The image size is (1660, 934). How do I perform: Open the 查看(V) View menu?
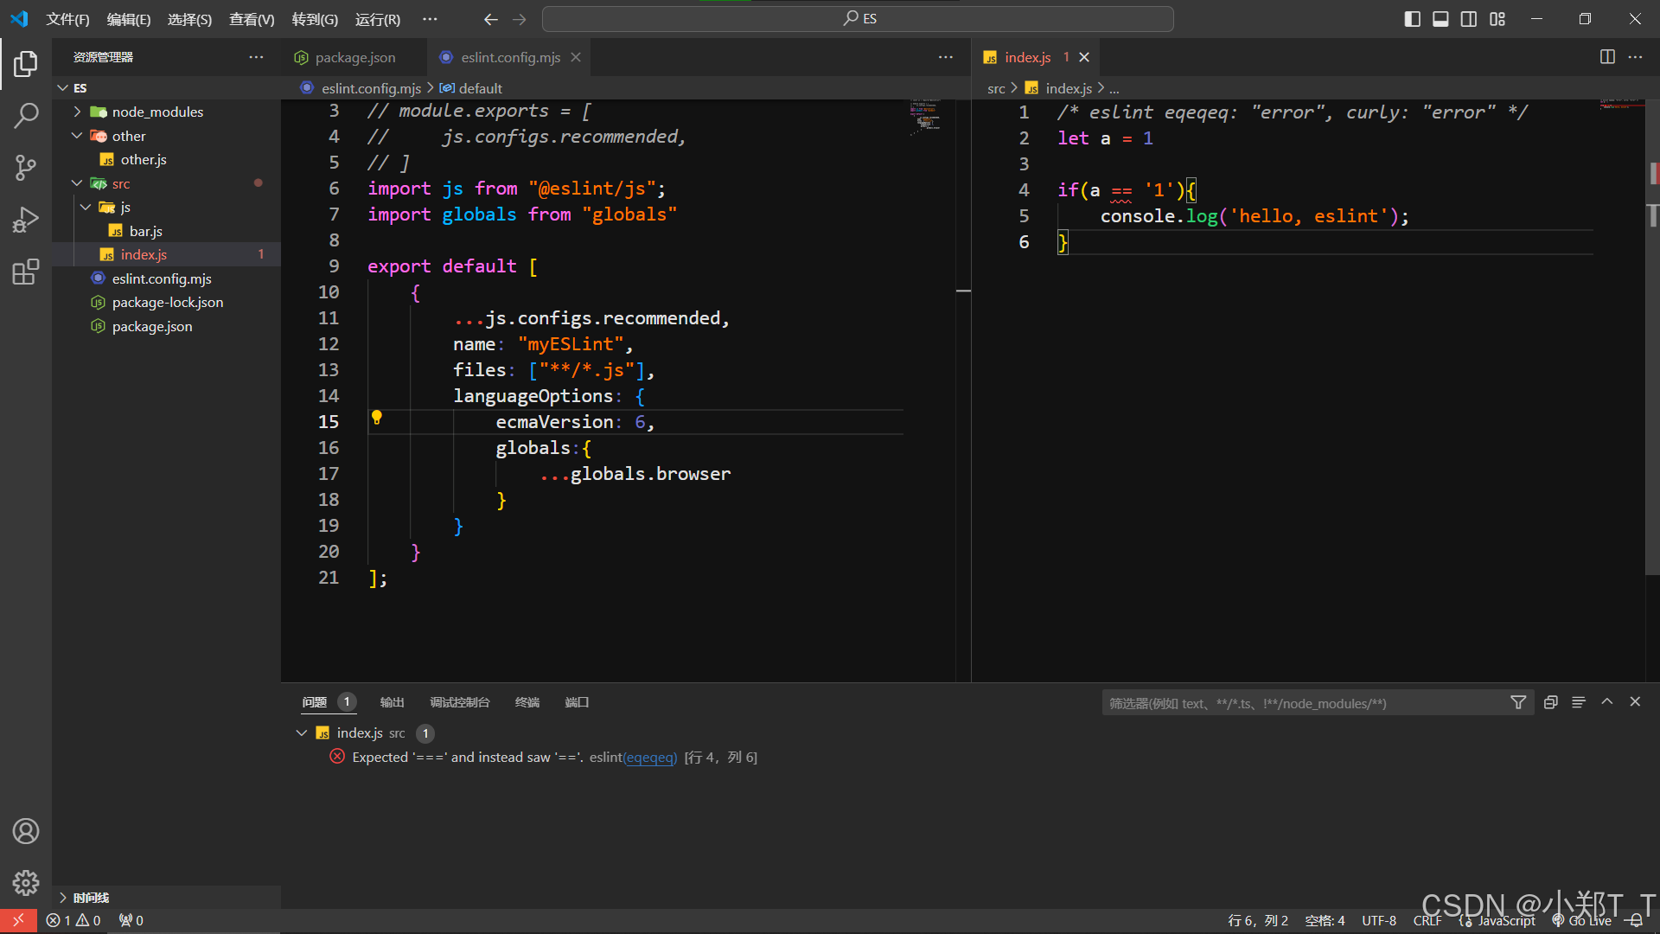point(251,19)
